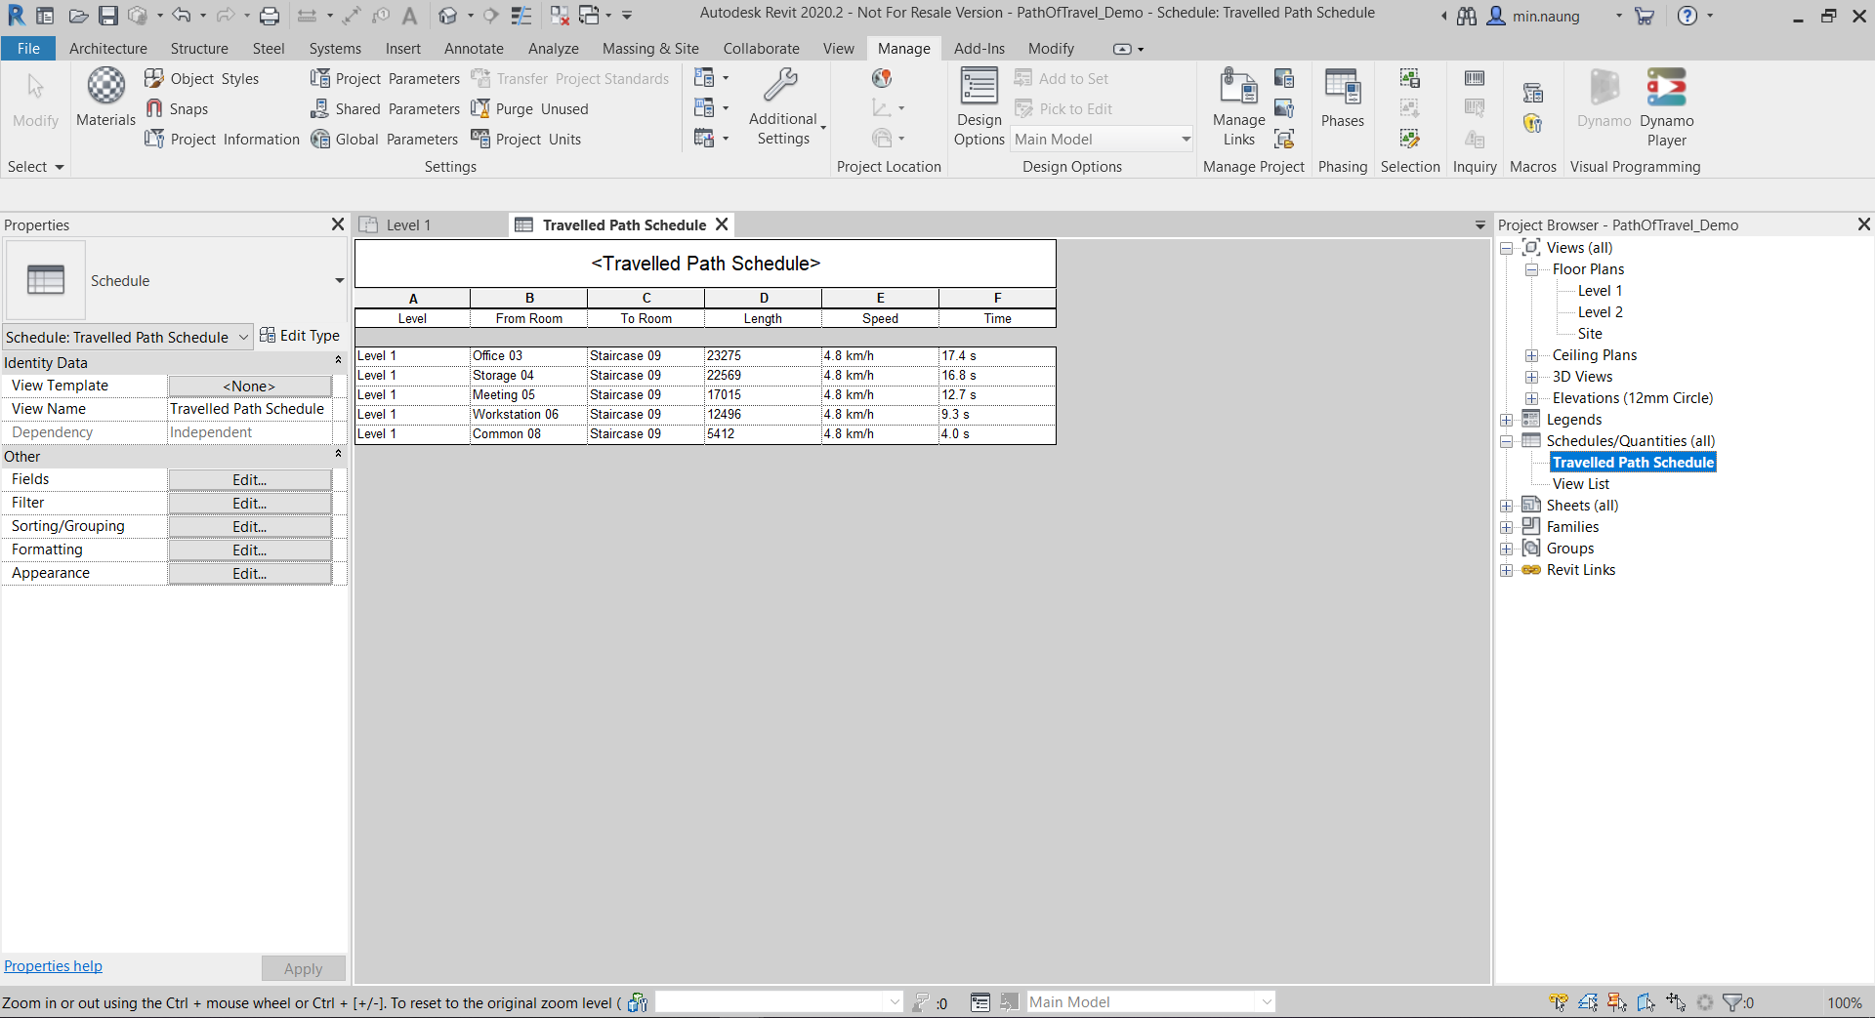Switch to the Level 1 view tab
The height and width of the screenshot is (1018, 1875).
pyautogui.click(x=407, y=225)
